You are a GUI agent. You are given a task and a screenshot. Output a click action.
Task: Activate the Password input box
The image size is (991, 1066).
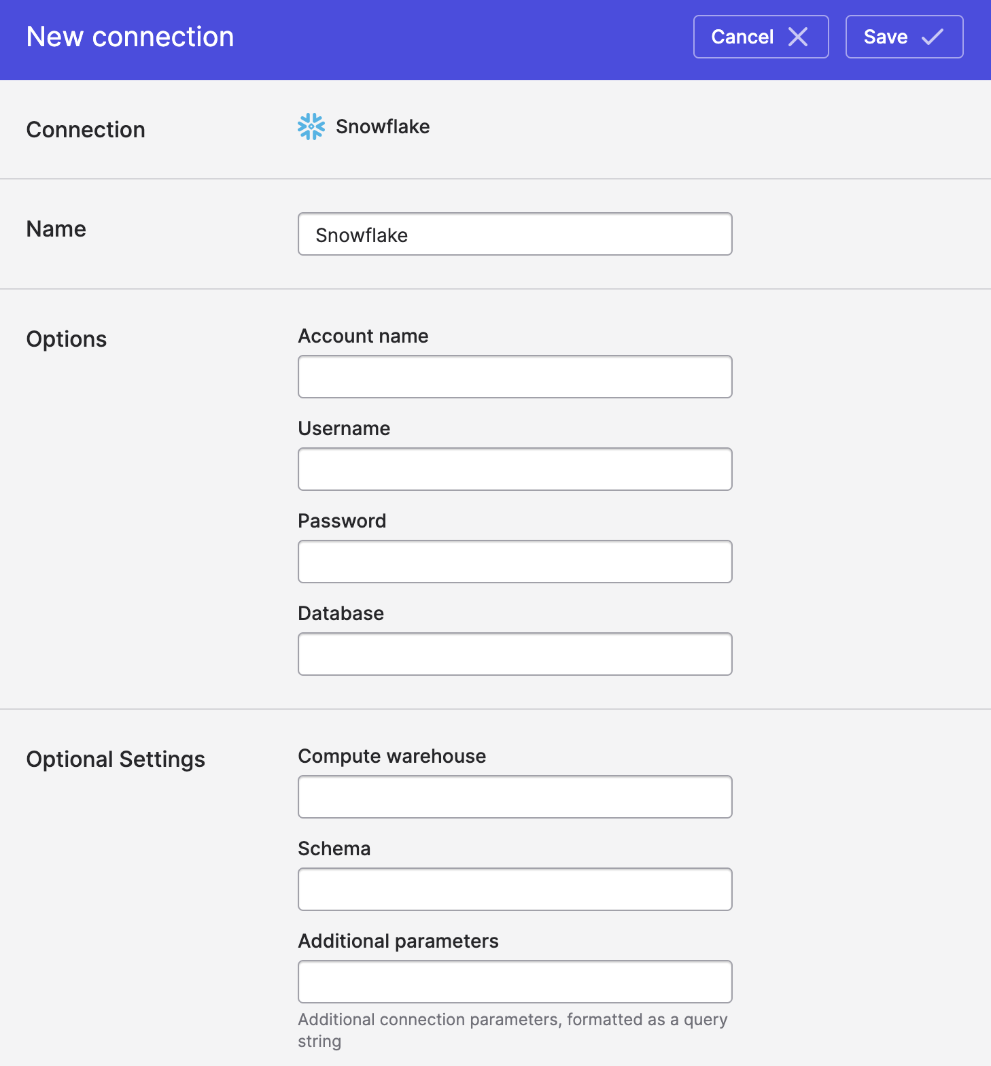[x=515, y=562]
